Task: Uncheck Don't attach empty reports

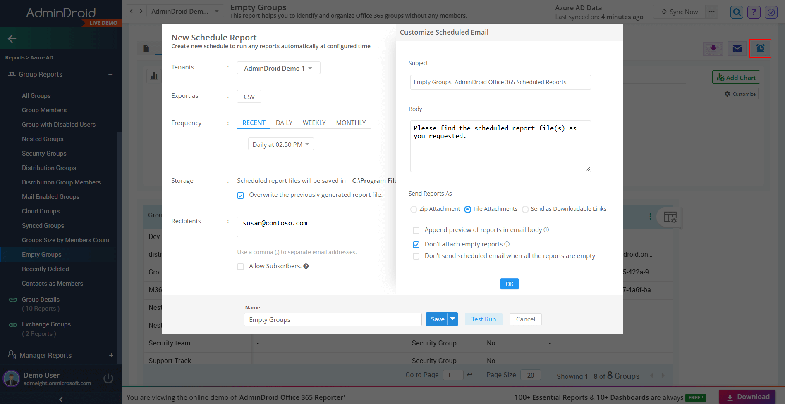Action: point(416,244)
